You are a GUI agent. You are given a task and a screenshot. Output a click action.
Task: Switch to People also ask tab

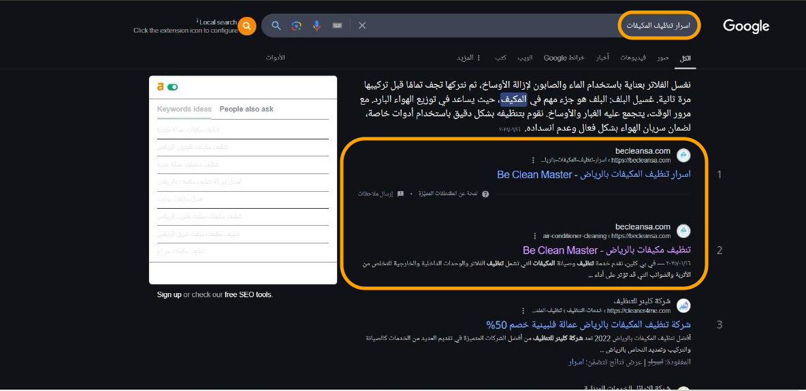coord(246,109)
